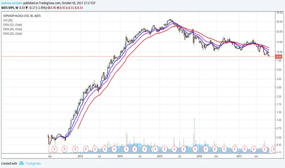This screenshot has height=168, width=285.
Task: Click the earnings E marker above Jun 2016 label
Action: click(215, 149)
